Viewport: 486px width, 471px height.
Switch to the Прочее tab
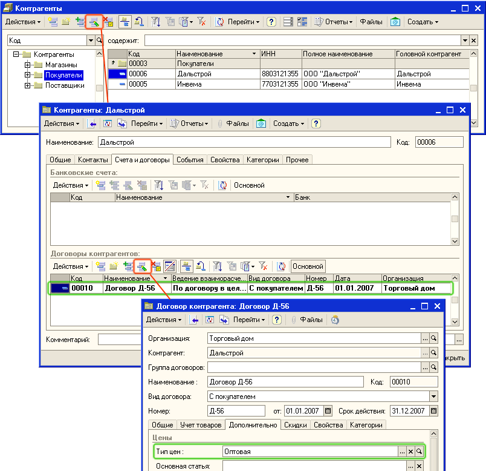coord(297,160)
